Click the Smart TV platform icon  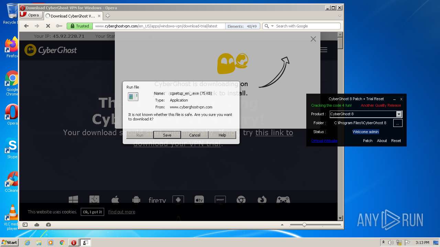220,200
